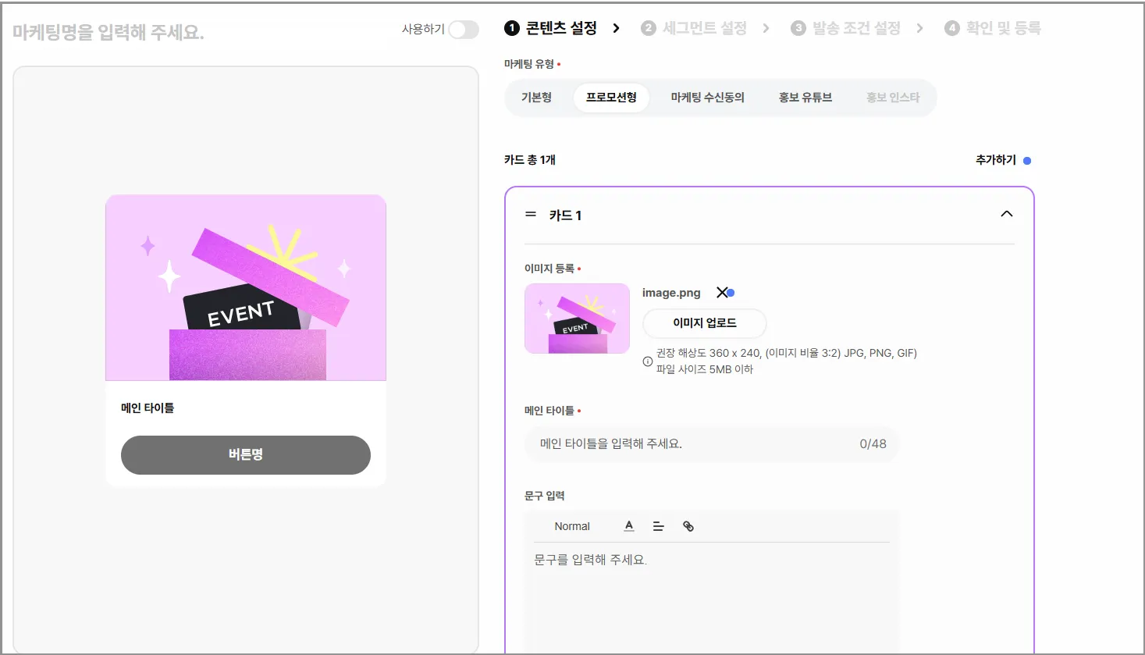The image size is (1145, 655).
Task: Select the 기본형 marketing type
Action: 536,98
